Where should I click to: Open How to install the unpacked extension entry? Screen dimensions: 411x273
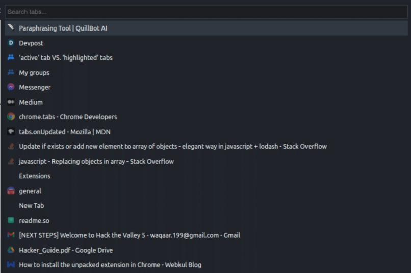[x=206, y=265]
